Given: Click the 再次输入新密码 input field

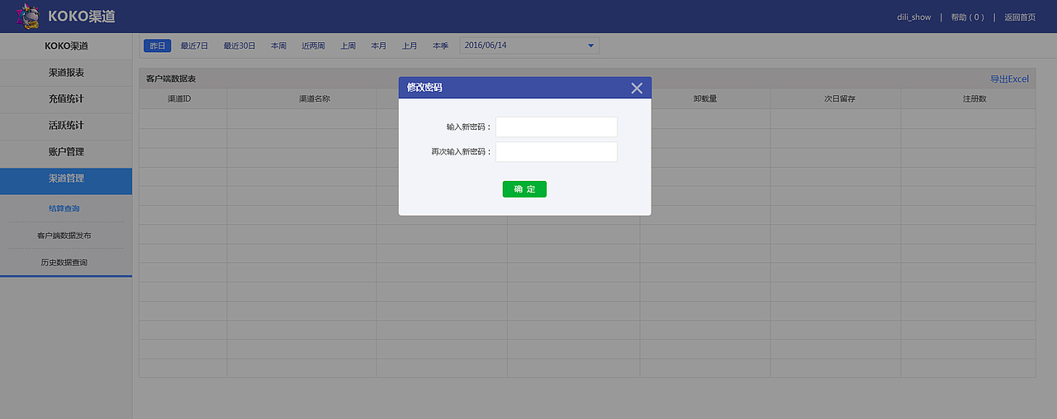Looking at the screenshot, I should pyautogui.click(x=557, y=152).
